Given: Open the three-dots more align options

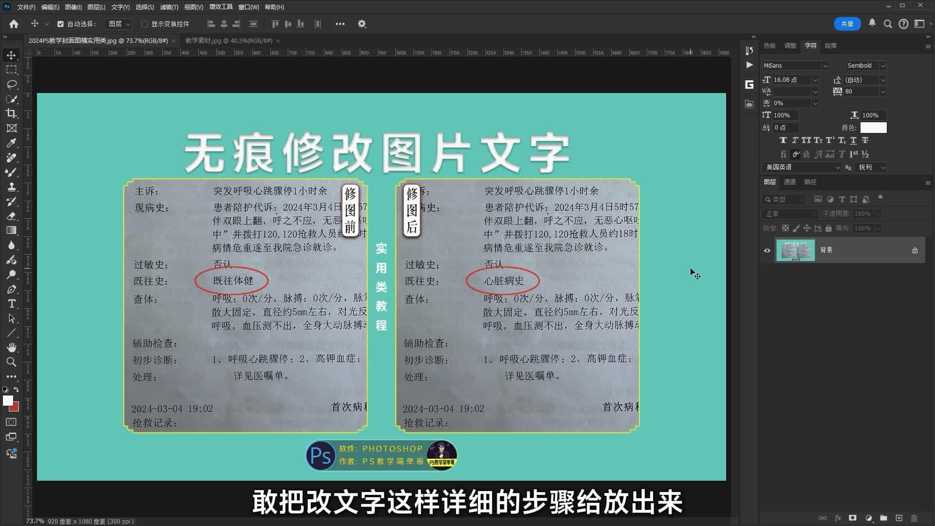Looking at the screenshot, I should coord(340,24).
